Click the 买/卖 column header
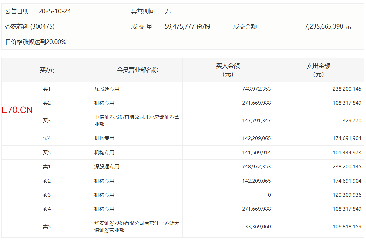The height and width of the screenshot is (240, 366). coord(47,70)
